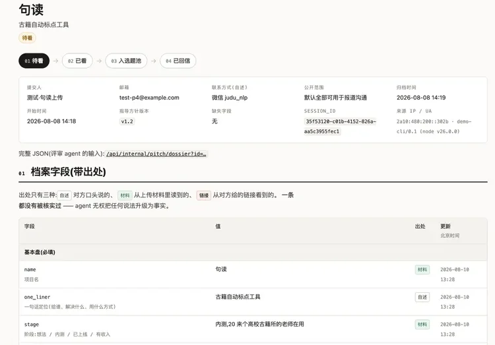Click the 材料 source tag in name row
Image resolution: width=495 pixels, height=345 pixels.
(422, 270)
